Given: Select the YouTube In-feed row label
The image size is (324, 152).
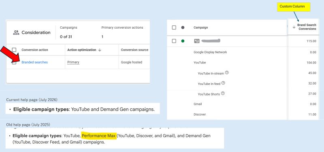Looking at the screenshot, I should pos(209,84).
